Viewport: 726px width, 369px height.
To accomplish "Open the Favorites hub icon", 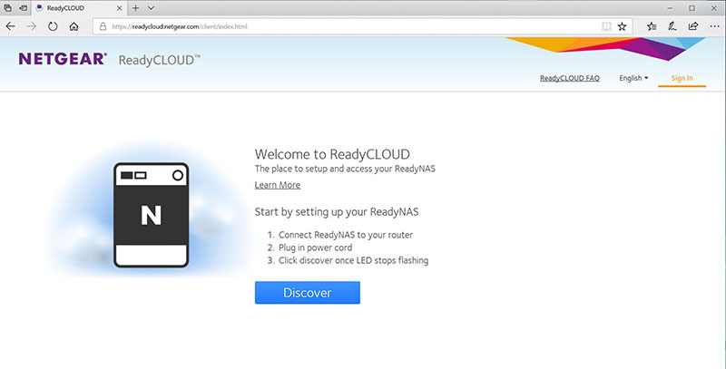I will pos(652,27).
